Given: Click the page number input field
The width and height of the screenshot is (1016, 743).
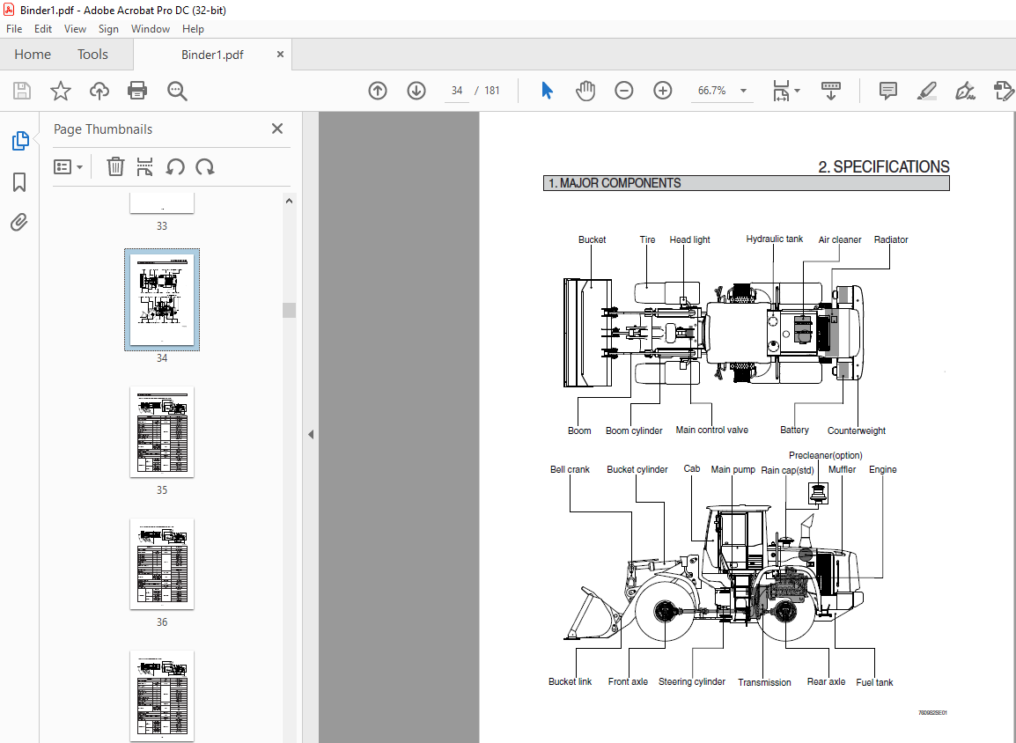Looking at the screenshot, I should [x=457, y=91].
